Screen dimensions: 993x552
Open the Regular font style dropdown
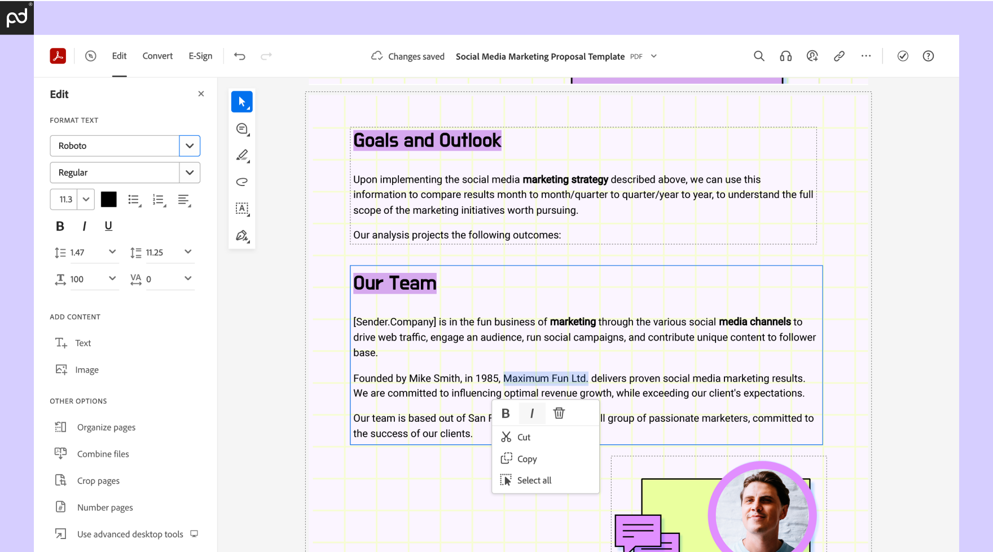[x=190, y=173]
